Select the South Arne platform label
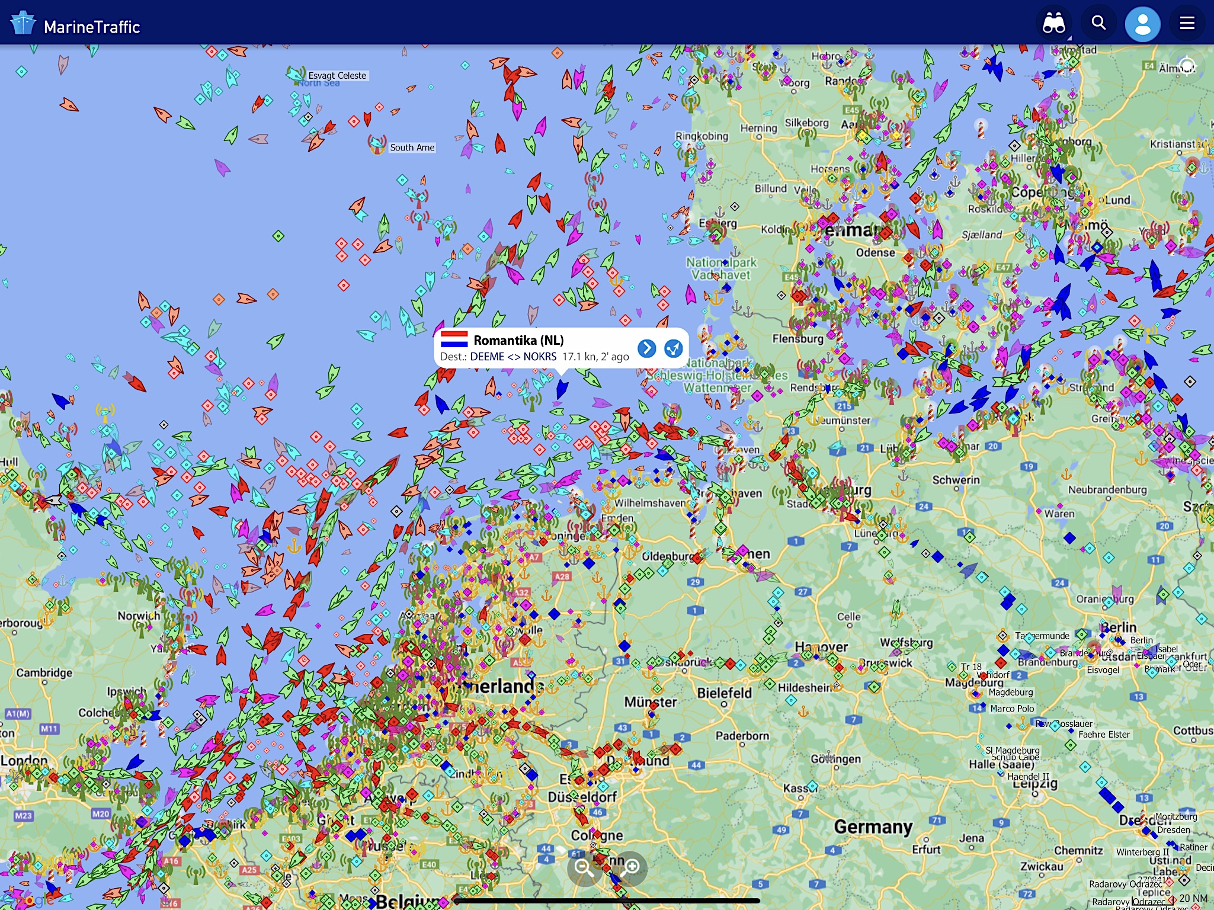Viewport: 1214px width, 910px height. click(x=412, y=148)
